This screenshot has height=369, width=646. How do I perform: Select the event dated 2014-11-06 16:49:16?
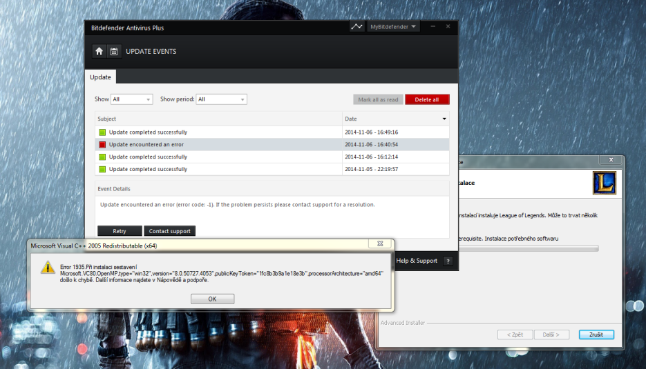(x=272, y=132)
